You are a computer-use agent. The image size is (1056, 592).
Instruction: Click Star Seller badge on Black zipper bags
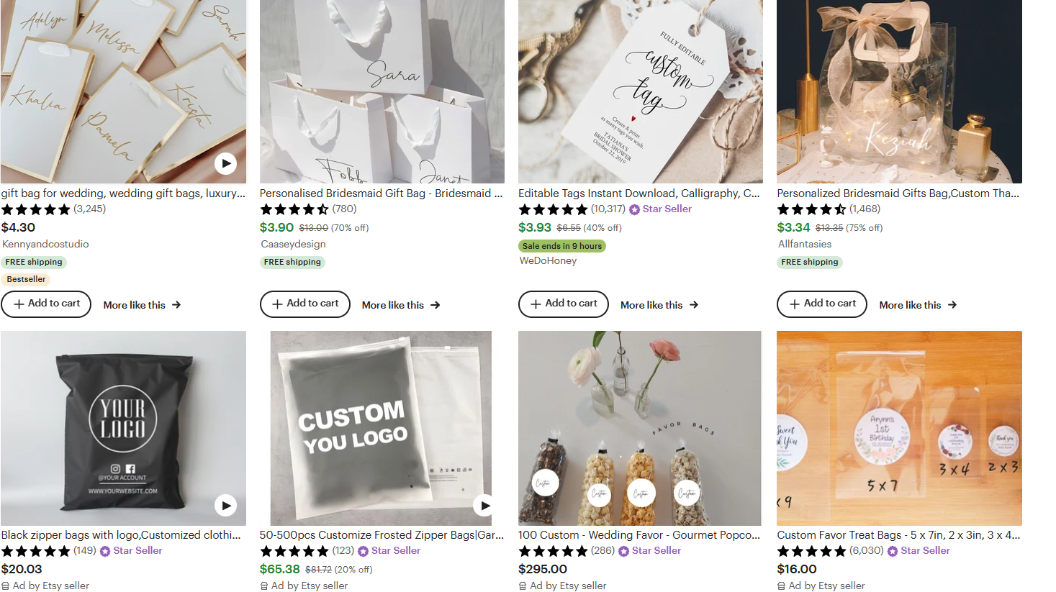tap(131, 551)
